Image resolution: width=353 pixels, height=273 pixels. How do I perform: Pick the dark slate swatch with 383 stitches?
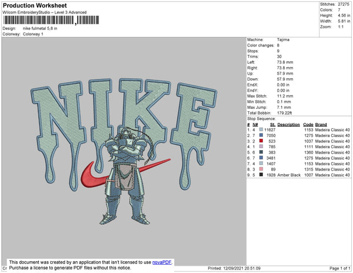[261, 152]
